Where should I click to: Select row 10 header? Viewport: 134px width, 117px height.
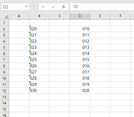tap(4, 78)
